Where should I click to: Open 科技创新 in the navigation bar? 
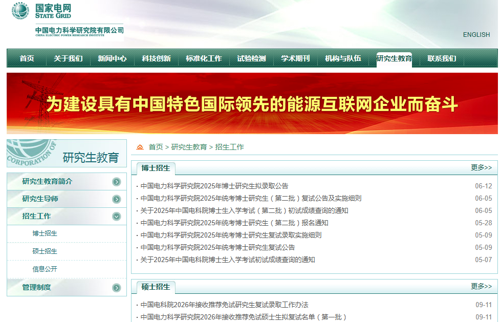click(x=156, y=58)
